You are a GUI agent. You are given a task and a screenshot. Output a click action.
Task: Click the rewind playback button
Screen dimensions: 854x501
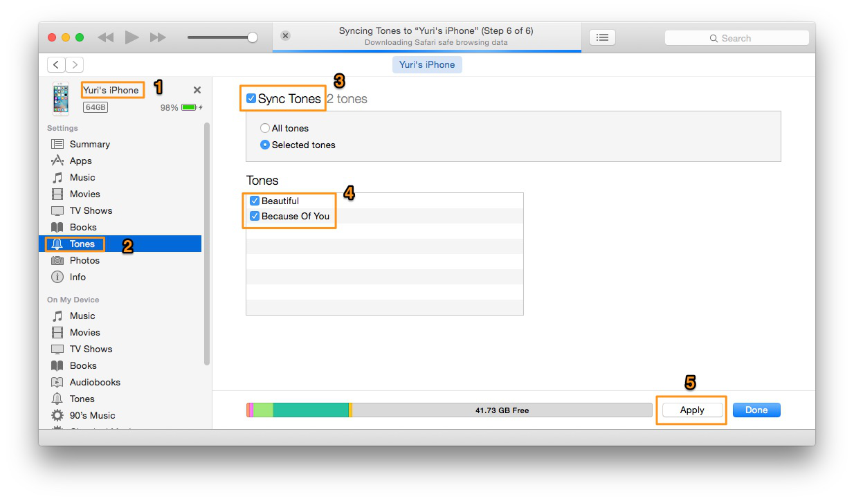tap(105, 37)
